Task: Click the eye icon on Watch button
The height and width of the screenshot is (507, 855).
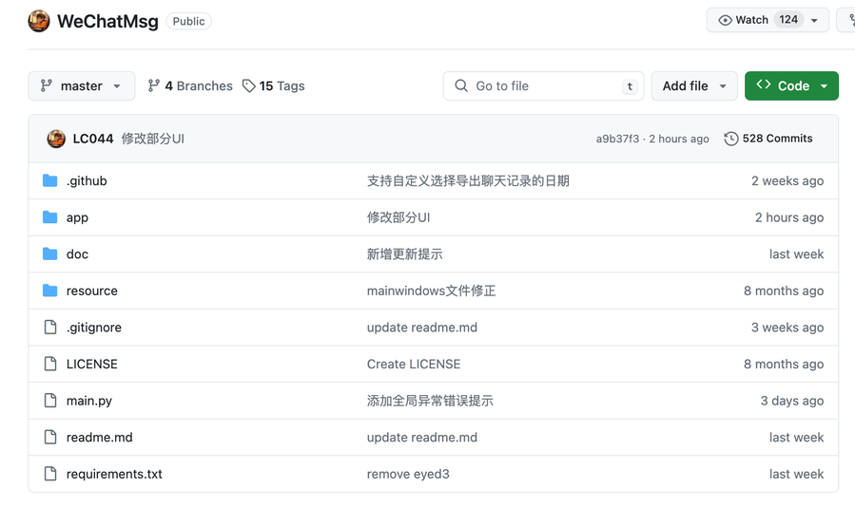Action: coord(726,20)
